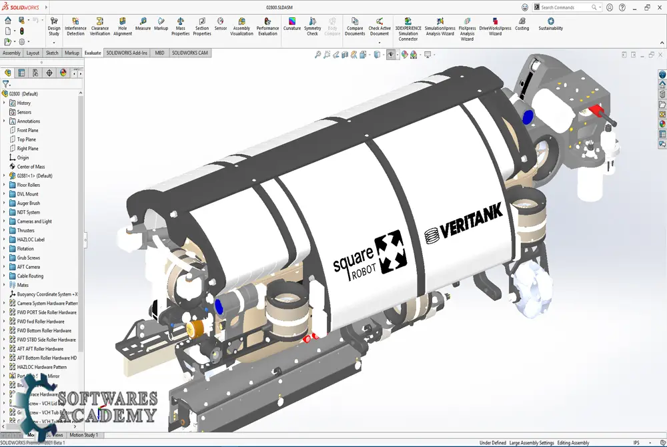Expand the Annotations node
Screen dimensions: 667x447
click(x=4, y=121)
